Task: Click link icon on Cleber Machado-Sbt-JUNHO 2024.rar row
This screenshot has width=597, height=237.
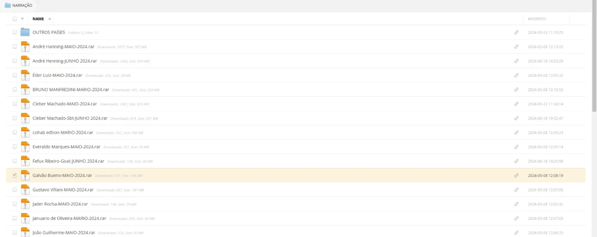Action: click(x=516, y=118)
